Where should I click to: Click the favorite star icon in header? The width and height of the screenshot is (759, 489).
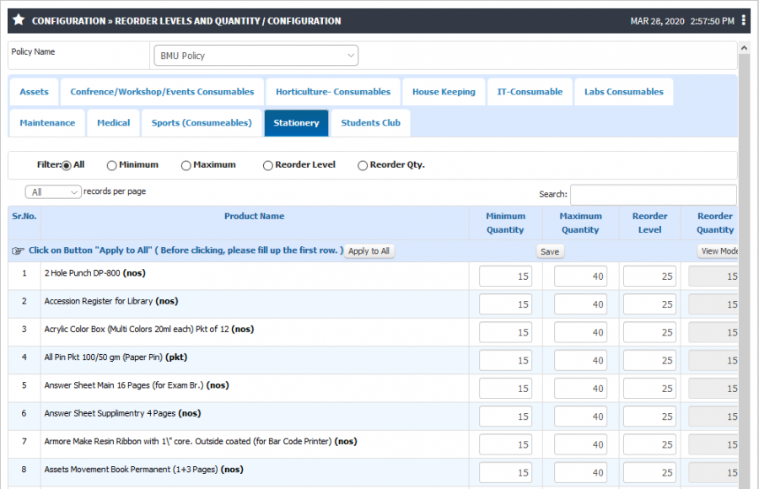click(19, 20)
